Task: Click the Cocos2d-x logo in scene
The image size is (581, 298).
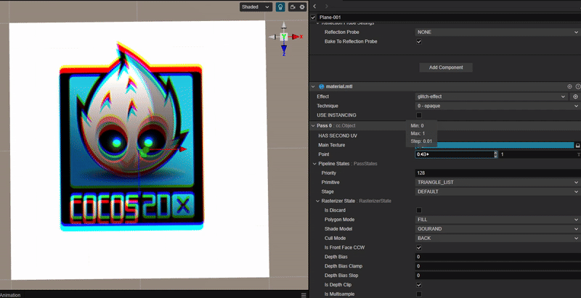Action: 131,137
